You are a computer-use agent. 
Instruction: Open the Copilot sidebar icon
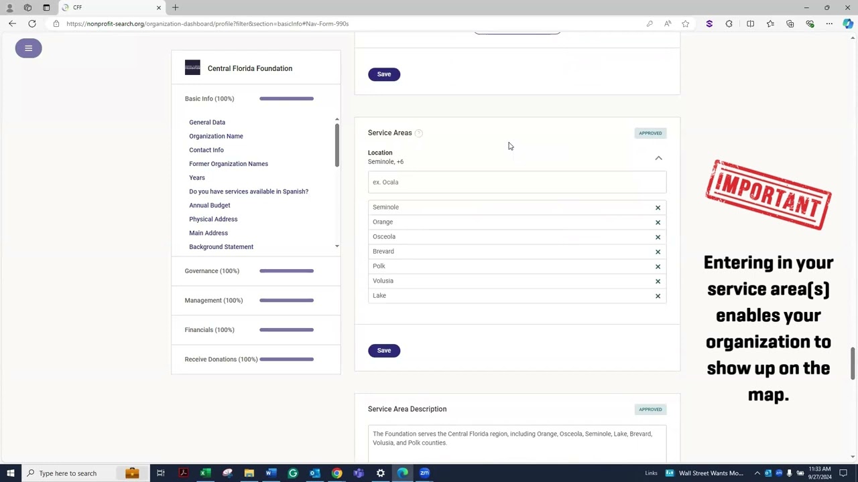(x=848, y=23)
